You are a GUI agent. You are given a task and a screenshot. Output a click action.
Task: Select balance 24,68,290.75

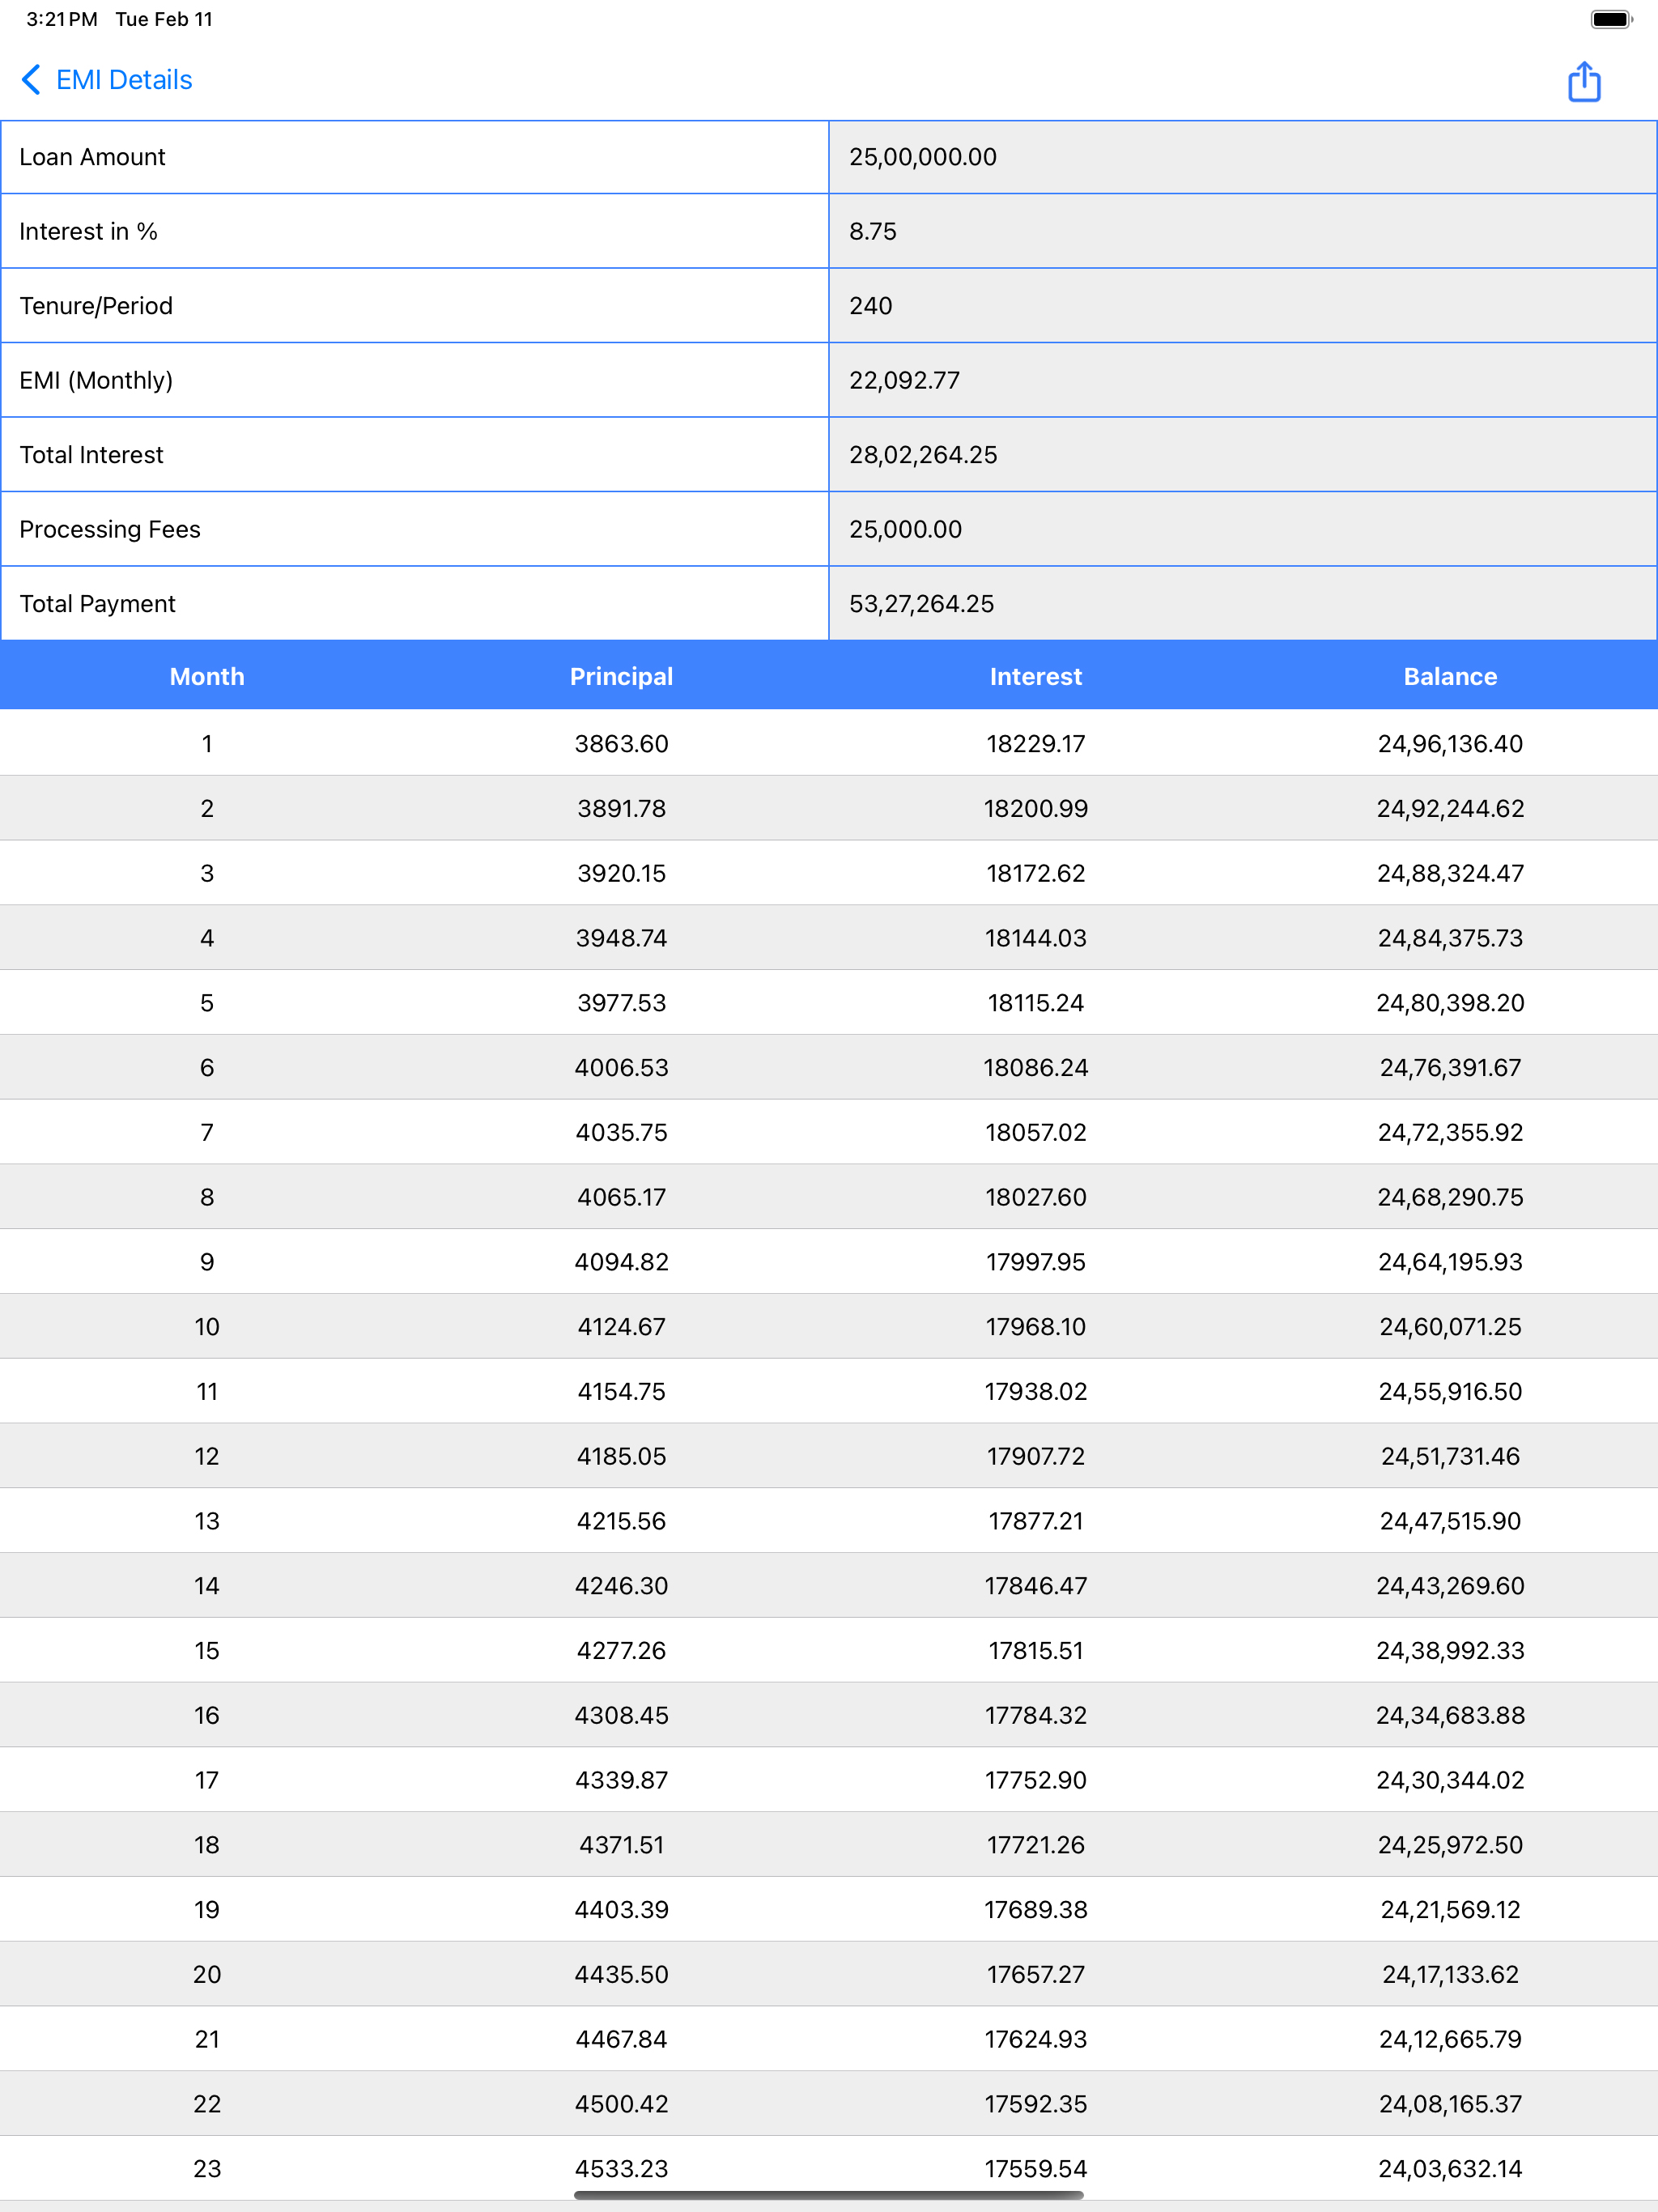pyautogui.click(x=1450, y=1197)
